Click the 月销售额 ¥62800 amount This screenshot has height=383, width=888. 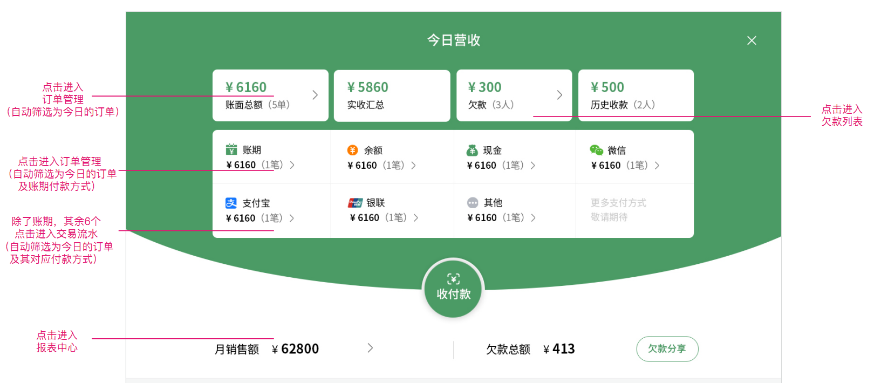tap(296, 349)
